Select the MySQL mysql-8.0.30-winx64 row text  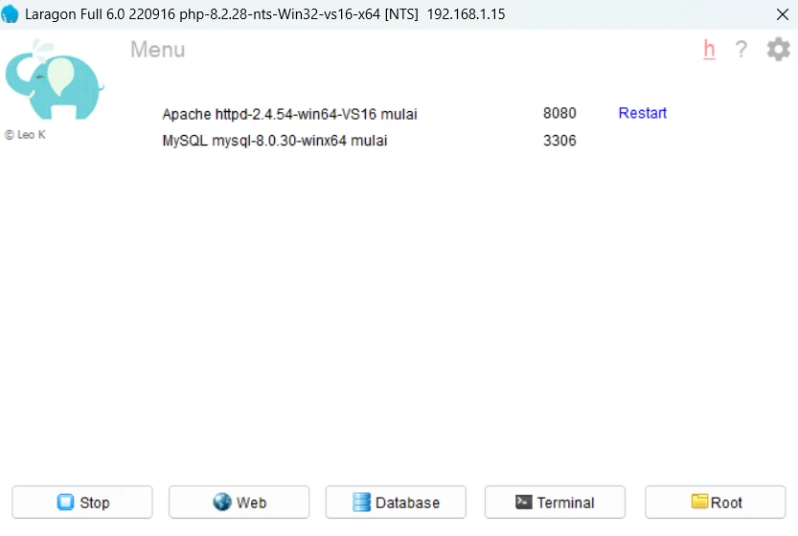[275, 141]
